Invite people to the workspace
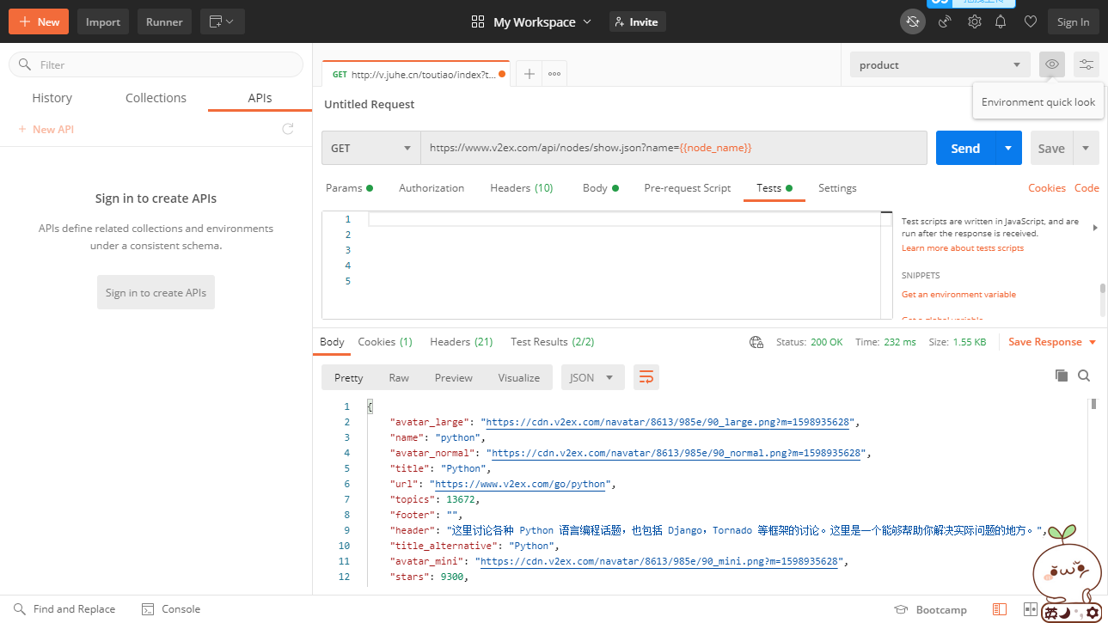 tap(638, 21)
